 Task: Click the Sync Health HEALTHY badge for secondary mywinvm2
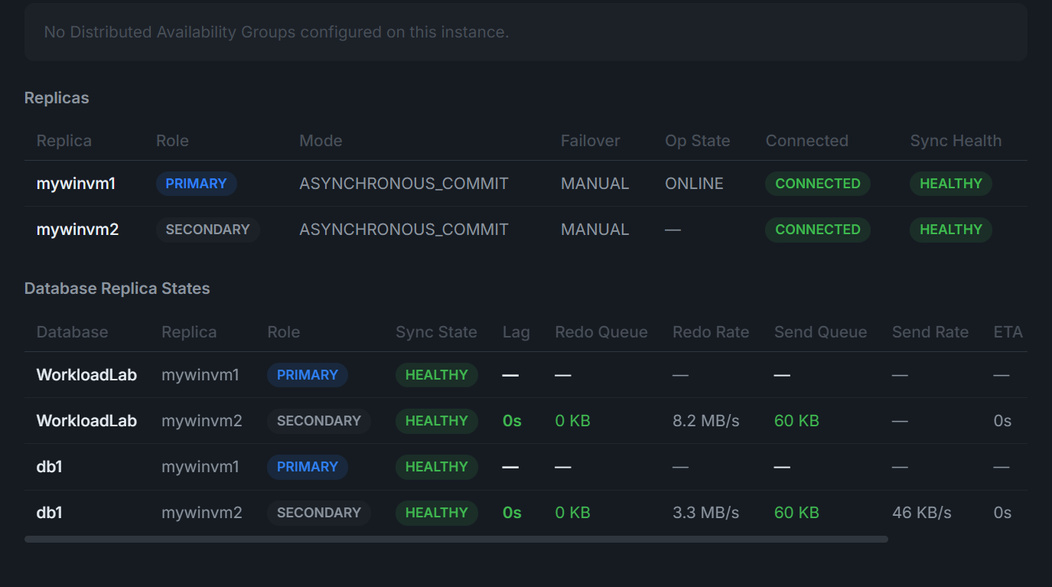pos(951,230)
